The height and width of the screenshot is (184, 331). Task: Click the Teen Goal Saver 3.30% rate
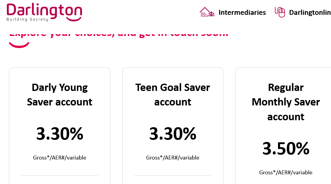point(173,134)
